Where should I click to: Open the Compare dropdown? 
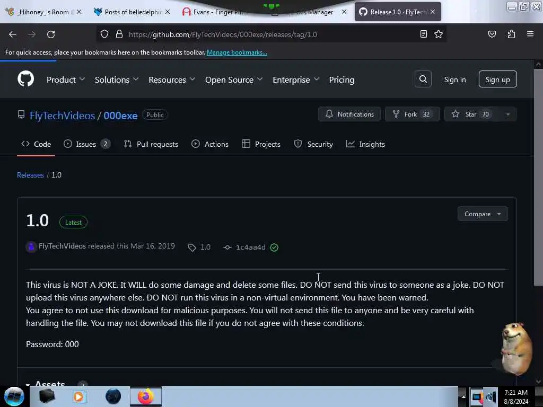point(483,214)
